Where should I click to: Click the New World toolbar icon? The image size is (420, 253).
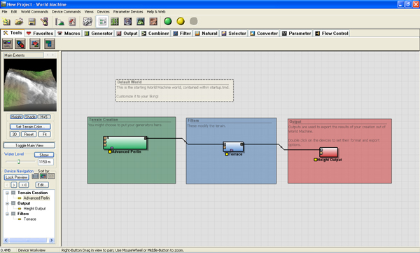(6, 22)
